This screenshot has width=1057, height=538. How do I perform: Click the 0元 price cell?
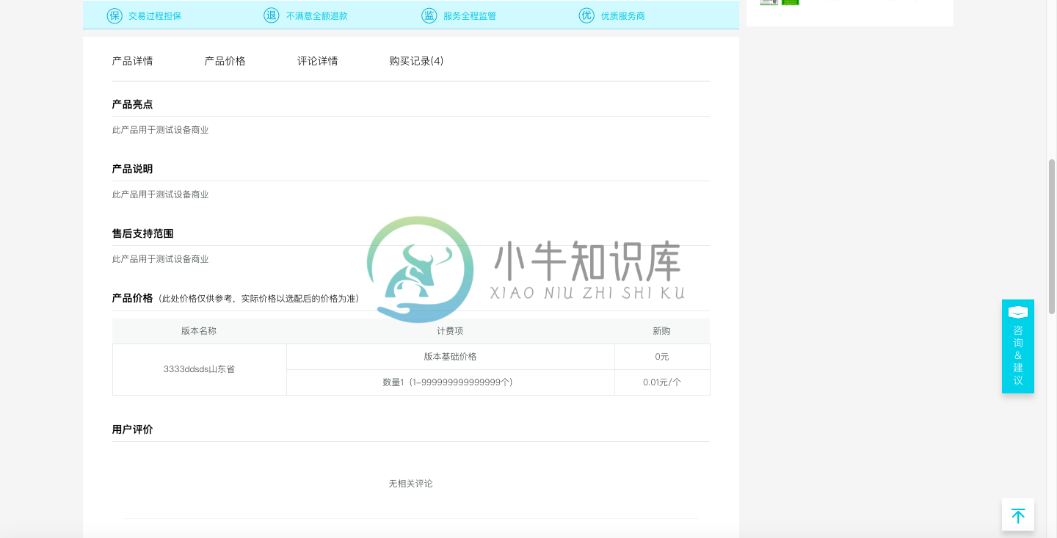pos(662,357)
